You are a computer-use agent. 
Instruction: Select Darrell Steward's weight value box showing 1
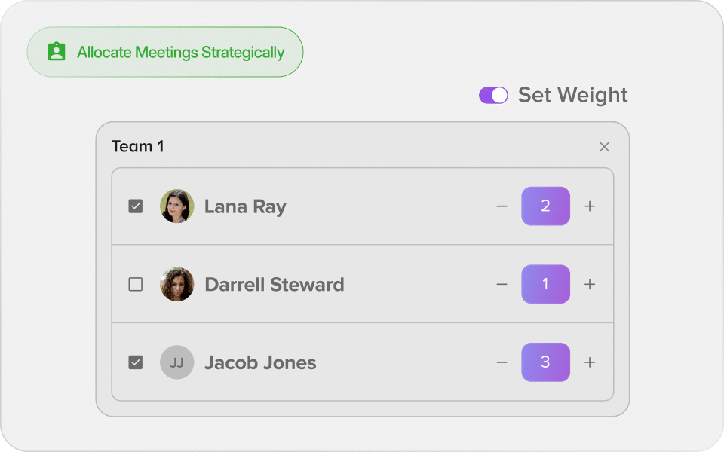point(545,284)
